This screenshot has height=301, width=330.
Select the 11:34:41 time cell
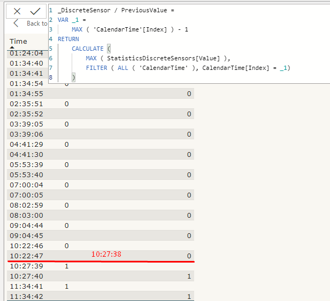pyautogui.click(x=26, y=286)
